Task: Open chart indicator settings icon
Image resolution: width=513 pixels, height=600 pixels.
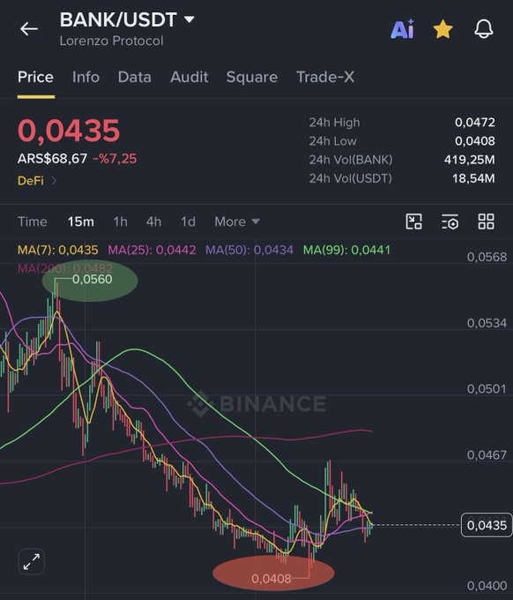Action: point(450,221)
